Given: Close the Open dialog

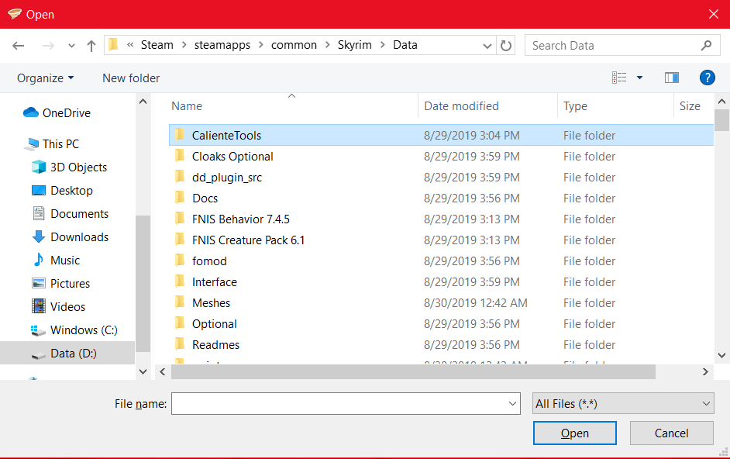Looking at the screenshot, I should (713, 14).
